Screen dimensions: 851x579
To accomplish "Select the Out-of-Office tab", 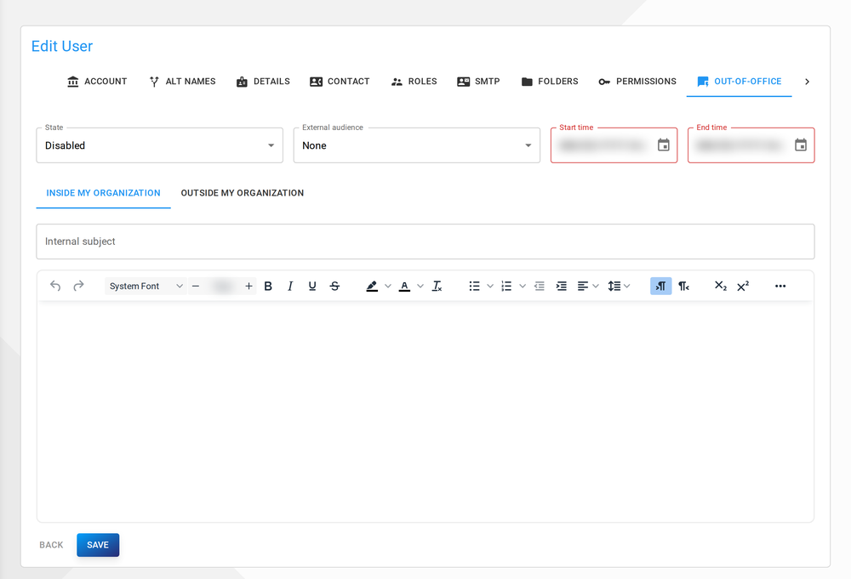I will [x=740, y=82].
